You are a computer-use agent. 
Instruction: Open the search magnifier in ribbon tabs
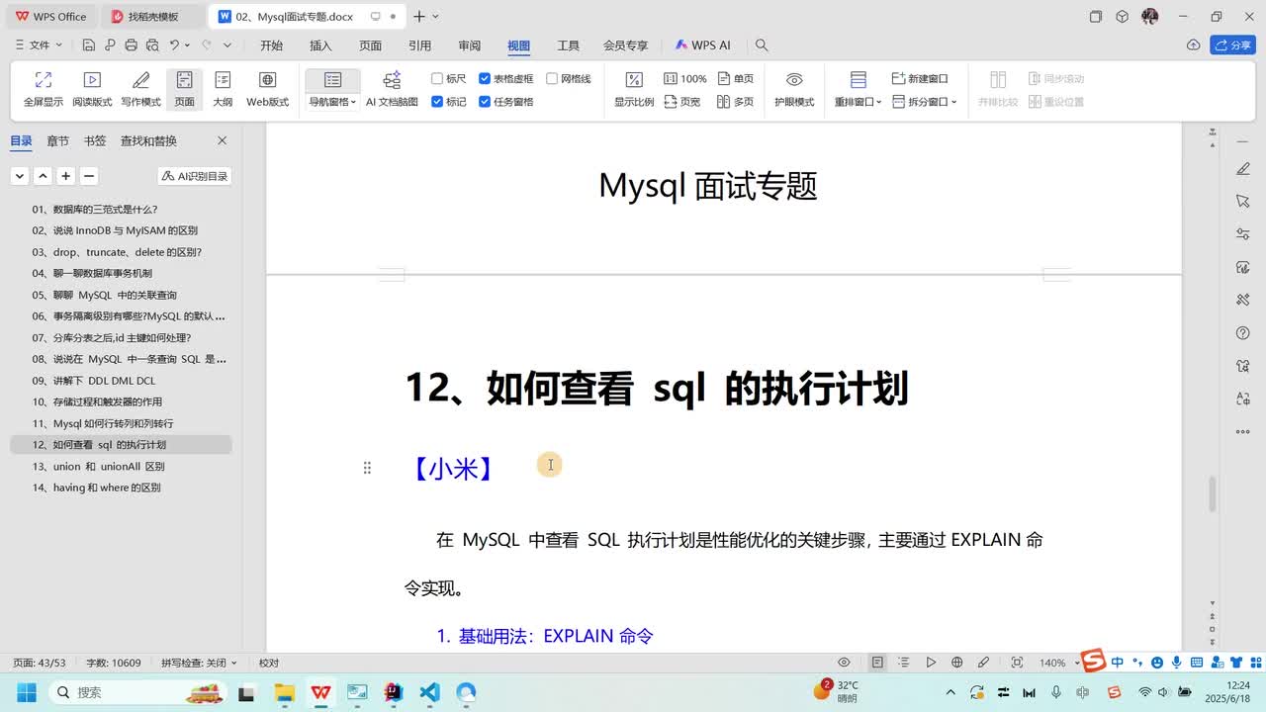pyautogui.click(x=762, y=45)
